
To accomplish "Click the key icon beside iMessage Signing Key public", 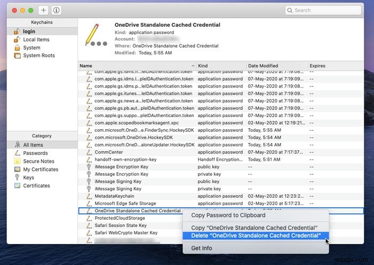I will pyautogui.click(x=89, y=181).
